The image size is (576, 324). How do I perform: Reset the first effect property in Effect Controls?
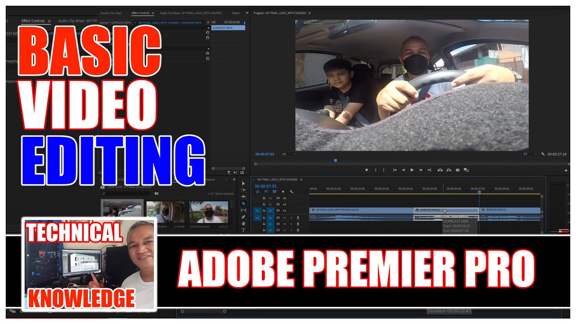[207, 32]
